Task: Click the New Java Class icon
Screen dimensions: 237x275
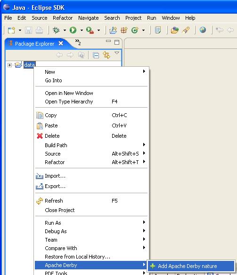Action: 135,31
